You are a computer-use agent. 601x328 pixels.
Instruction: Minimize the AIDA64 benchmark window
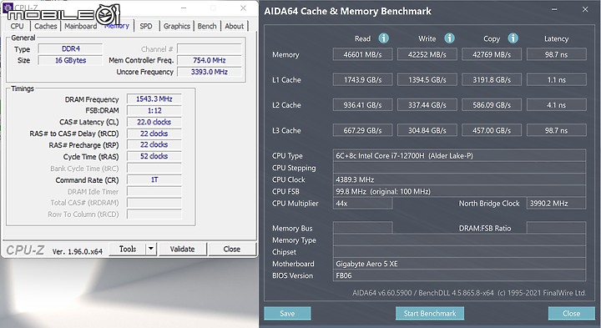pyautogui.click(x=554, y=9)
